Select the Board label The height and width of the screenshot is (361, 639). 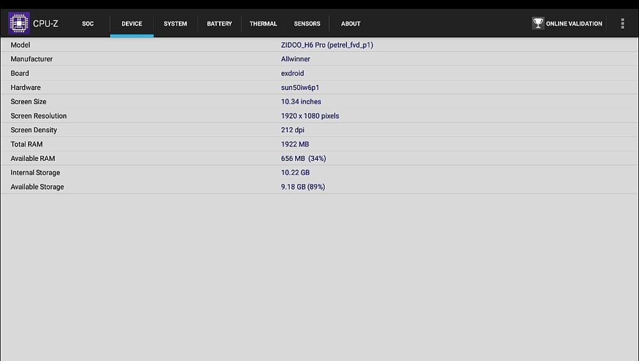(20, 73)
